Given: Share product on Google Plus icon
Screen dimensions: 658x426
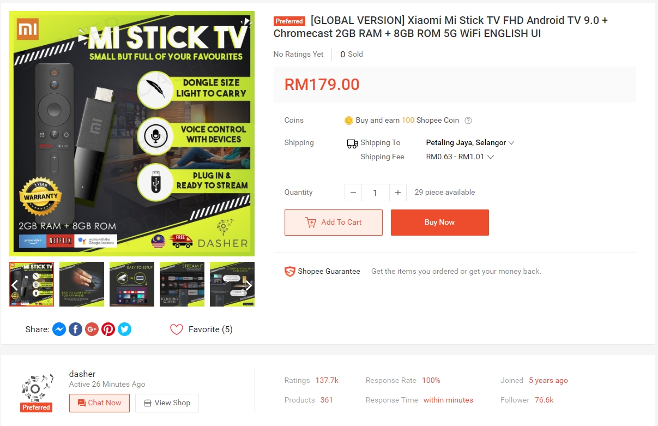Looking at the screenshot, I should [x=92, y=329].
